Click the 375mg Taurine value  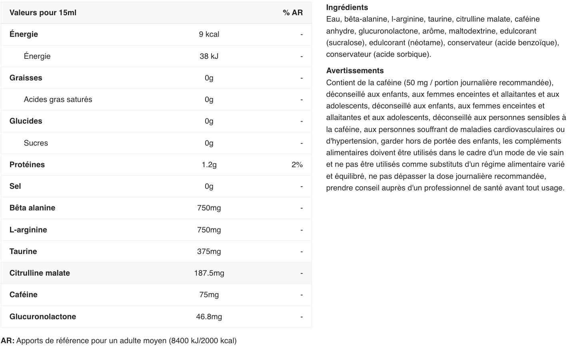coord(209,252)
